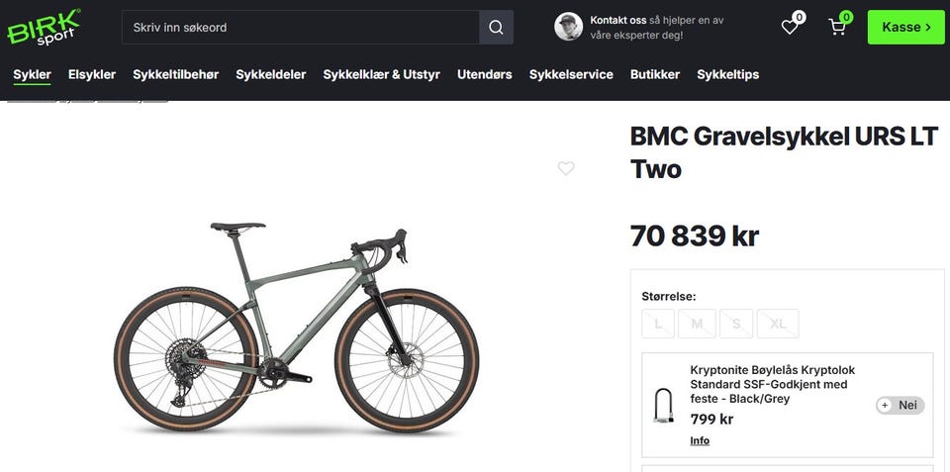Add bike to favorites heart icon
The height and width of the screenshot is (472, 950).
click(x=566, y=168)
